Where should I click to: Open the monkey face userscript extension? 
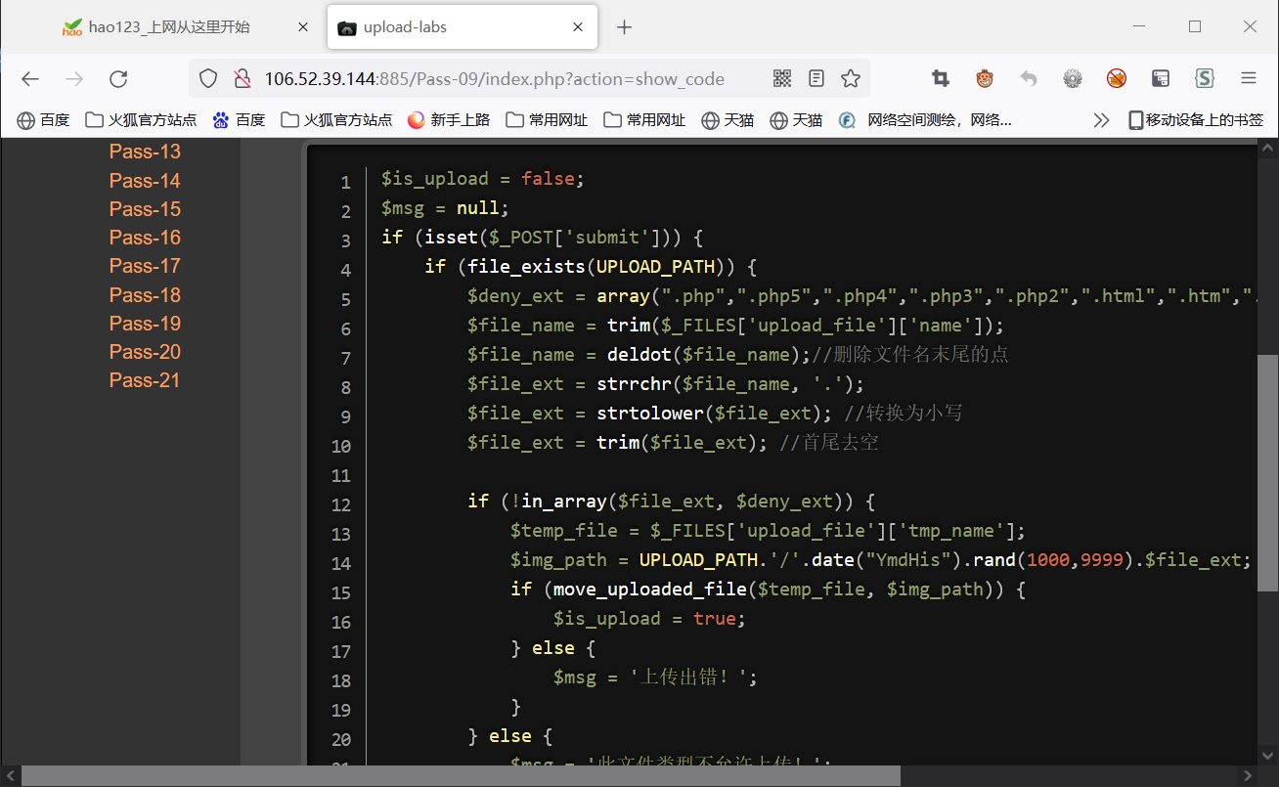point(985,79)
